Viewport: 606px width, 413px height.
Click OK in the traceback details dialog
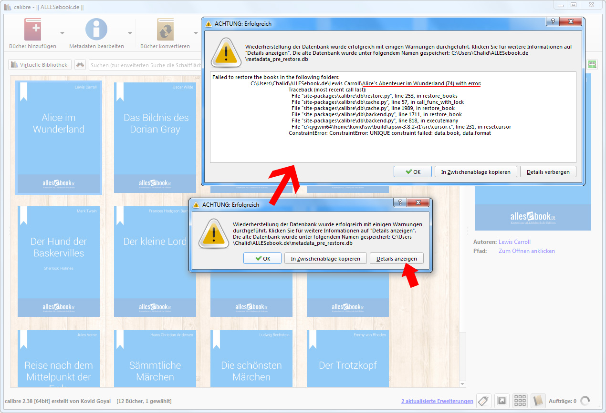click(x=413, y=172)
